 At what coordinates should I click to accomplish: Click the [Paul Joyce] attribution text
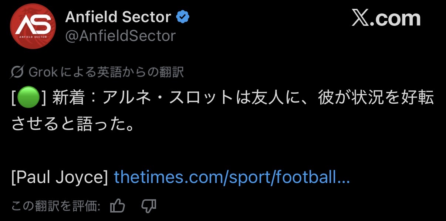click(x=60, y=178)
